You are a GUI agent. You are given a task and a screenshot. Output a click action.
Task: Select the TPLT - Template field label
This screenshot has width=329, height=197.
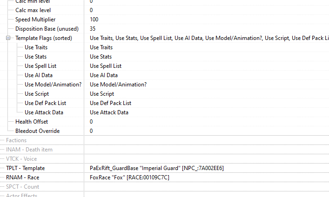tap(26, 168)
